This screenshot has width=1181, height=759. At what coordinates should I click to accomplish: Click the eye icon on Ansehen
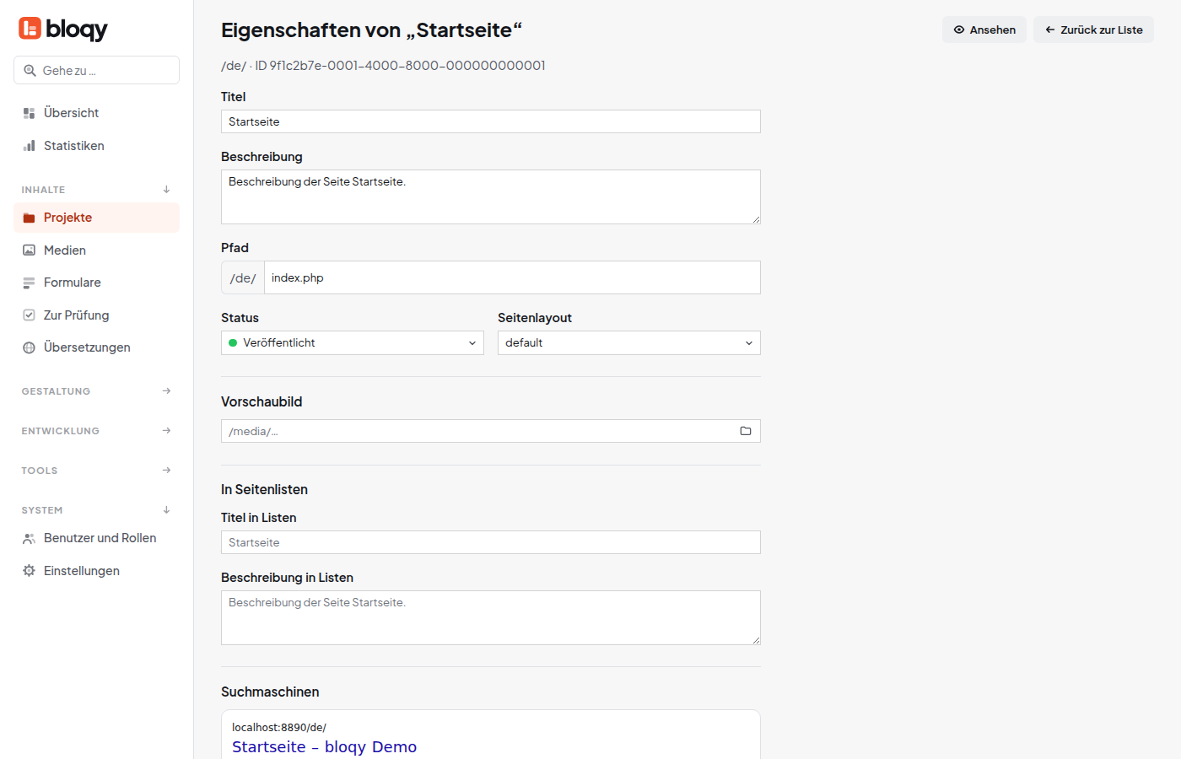(x=959, y=30)
